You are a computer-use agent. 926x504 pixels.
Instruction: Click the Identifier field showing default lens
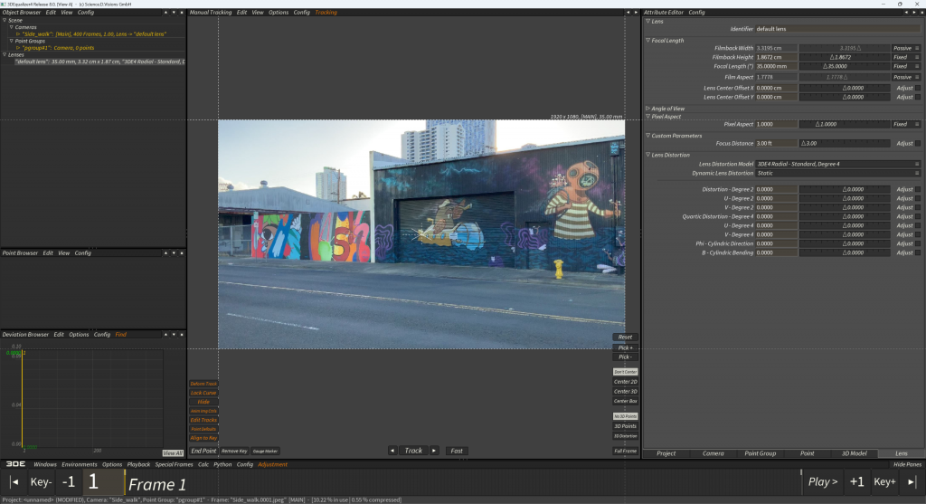pos(838,28)
